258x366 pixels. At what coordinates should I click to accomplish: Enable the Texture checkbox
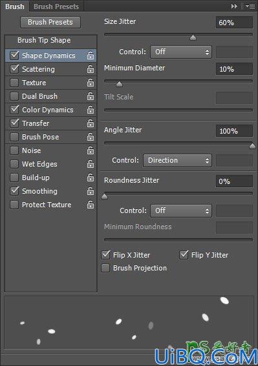(14, 83)
